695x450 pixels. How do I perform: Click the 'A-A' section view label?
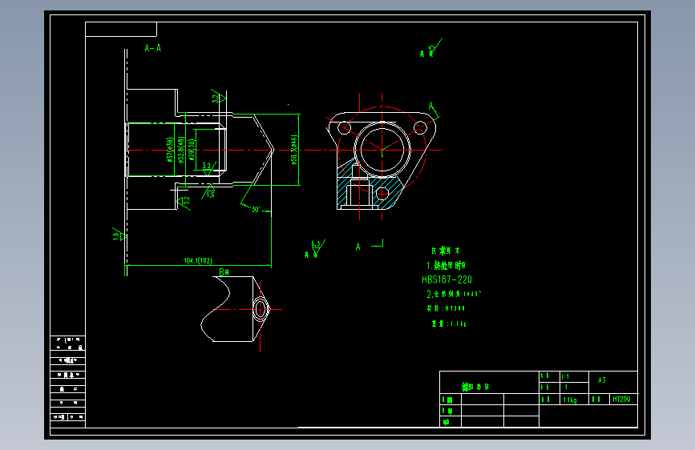pyautogui.click(x=153, y=48)
